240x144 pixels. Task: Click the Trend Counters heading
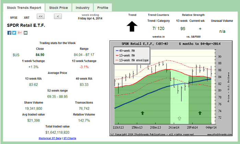[x=158, y=15]
